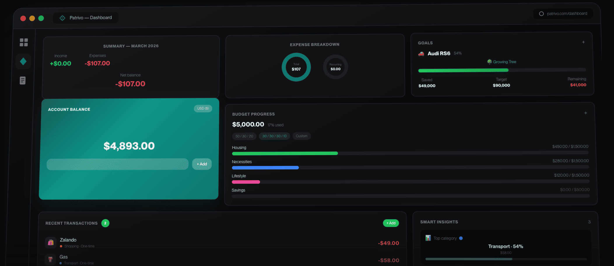Select the teal diamond dashboard icon

[x=23, y=61]
